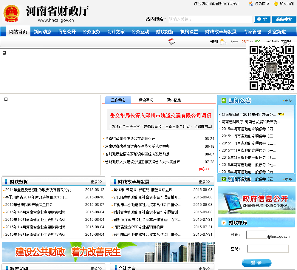Click the site search keyword input field
Viewport: 297px width, 270px height.
(x=211, y=19)
